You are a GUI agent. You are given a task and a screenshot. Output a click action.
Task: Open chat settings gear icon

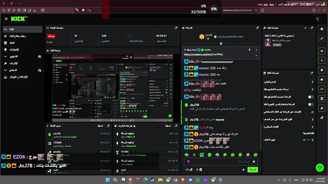tap(243, 170)
